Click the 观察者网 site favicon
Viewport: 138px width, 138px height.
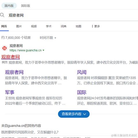coord(5,48)
